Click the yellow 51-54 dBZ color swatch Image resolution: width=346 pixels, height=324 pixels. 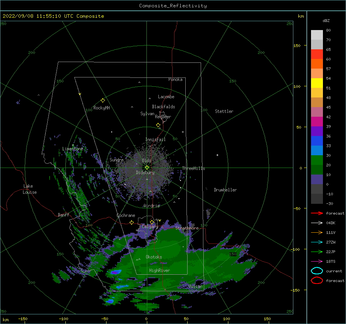point(317,83)
